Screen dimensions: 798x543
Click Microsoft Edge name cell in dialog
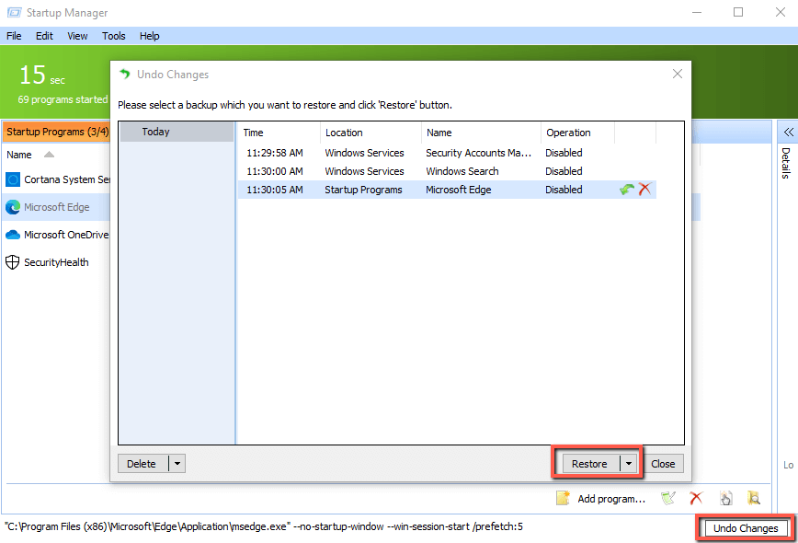click(x=459, y=190)
